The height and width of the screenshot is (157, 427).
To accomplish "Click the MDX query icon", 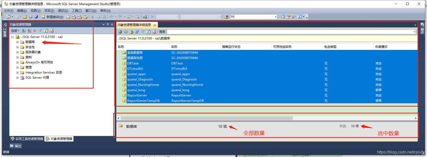I will pos(74,17).
